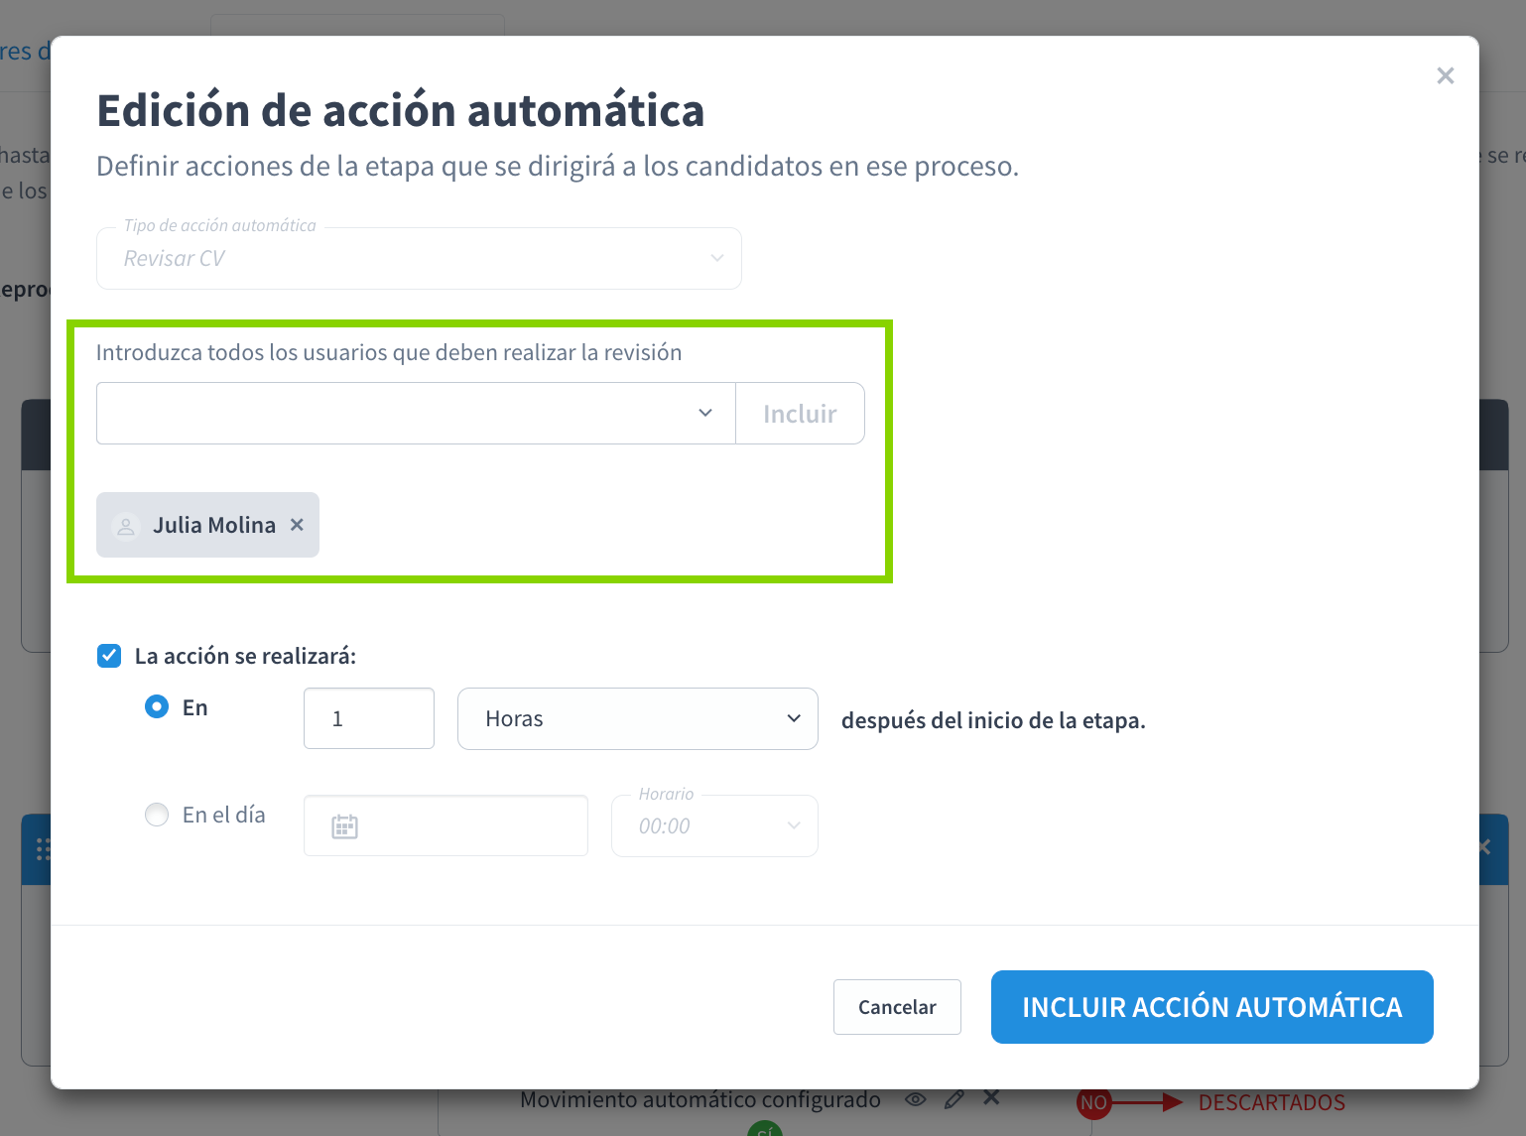The width and height of the screenshot is (1526, 1136).
Task: Uncheck 'La acción se realizará'
Action: click(x=109, y=656)
